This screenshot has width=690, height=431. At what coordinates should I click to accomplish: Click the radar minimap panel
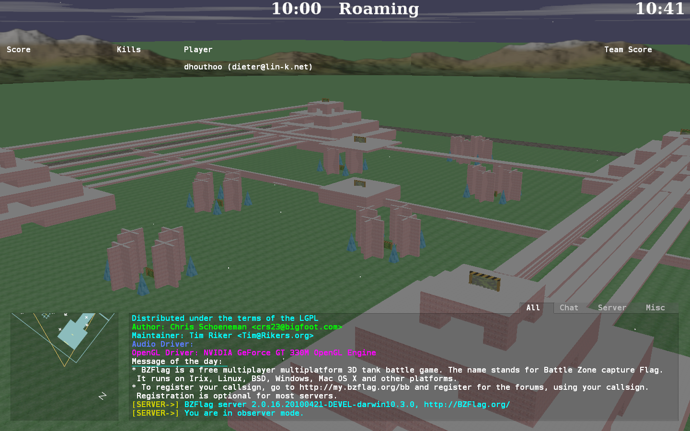tap(64, 366)
